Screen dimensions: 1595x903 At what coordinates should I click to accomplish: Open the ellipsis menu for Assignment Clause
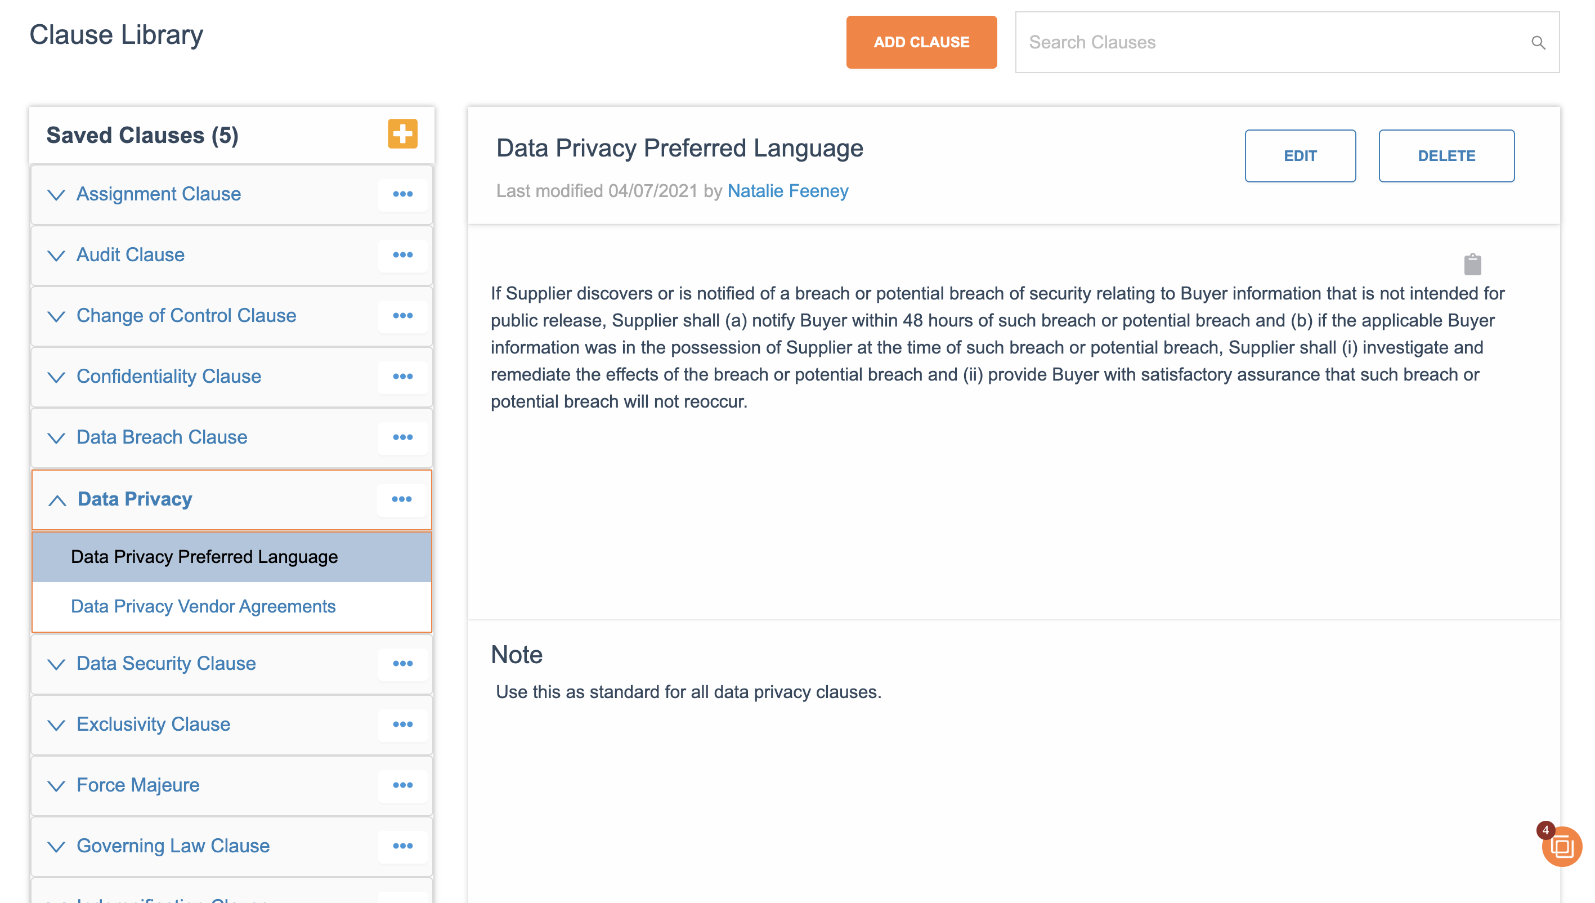pyautogui.click(x=402, y=194)
